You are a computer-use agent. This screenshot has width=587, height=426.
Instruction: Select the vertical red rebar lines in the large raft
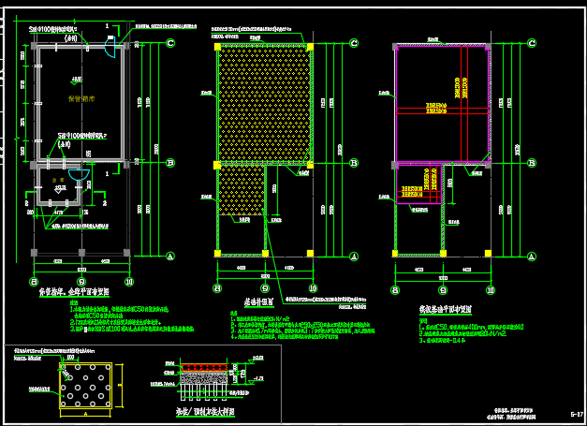tap(464, 104)
